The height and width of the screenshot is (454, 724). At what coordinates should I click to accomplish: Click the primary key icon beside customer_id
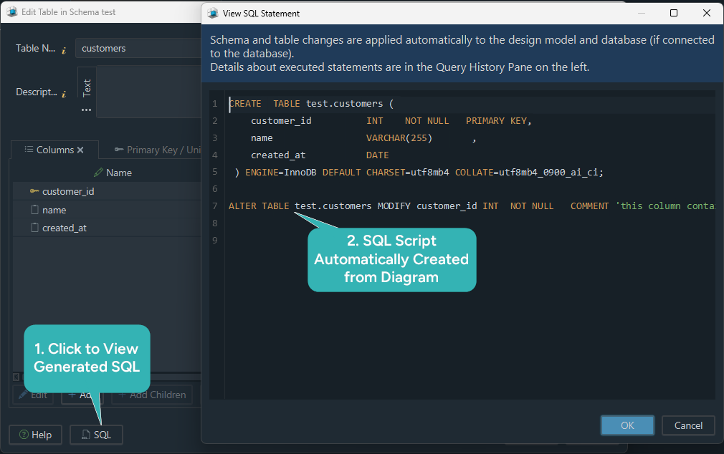34,191
